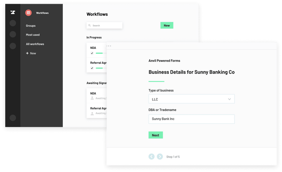Toggle the checkmark on In Progress NDA
The width and height of the screenshot is (282, 172).
point(92,53)
